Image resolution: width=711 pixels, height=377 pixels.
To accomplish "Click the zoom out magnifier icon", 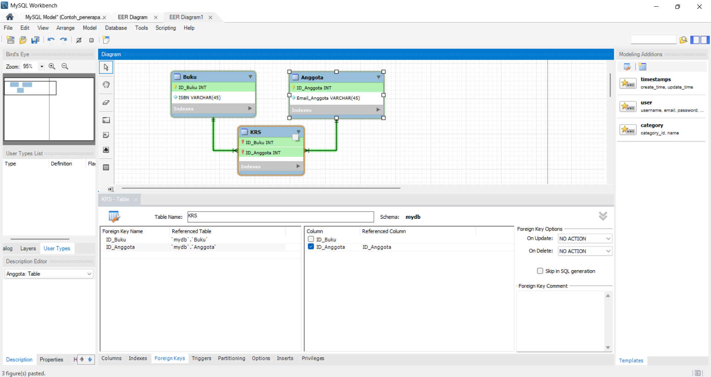I will click(x=65, y=66).
